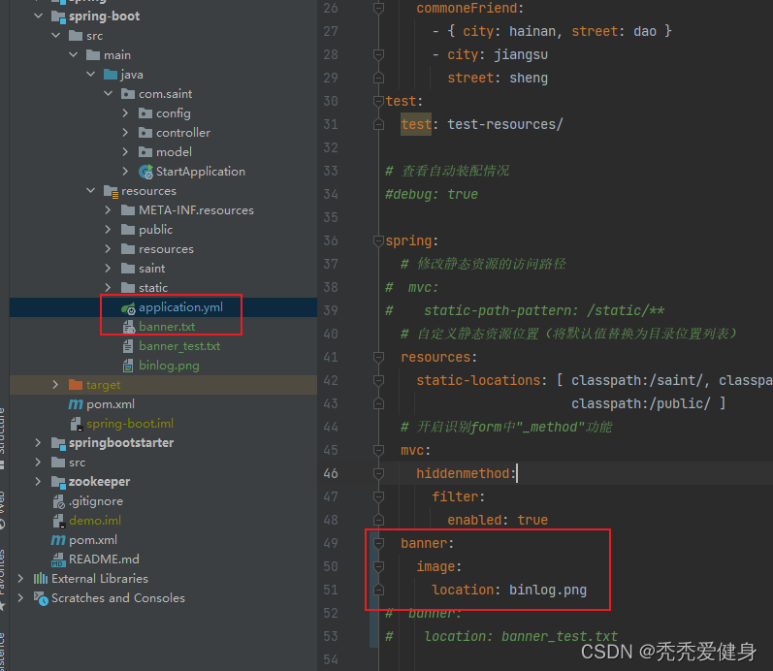
Task: Expand the springbootstarter module
Action: coord(39,443)
